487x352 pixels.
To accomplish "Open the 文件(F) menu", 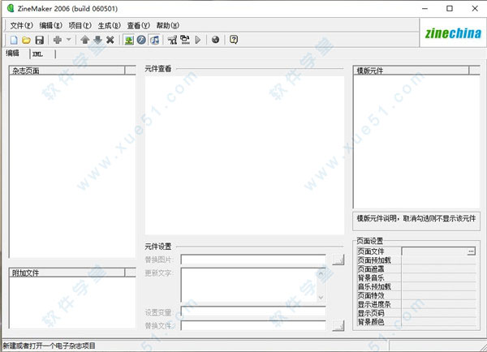I will [x=21, y=25].
